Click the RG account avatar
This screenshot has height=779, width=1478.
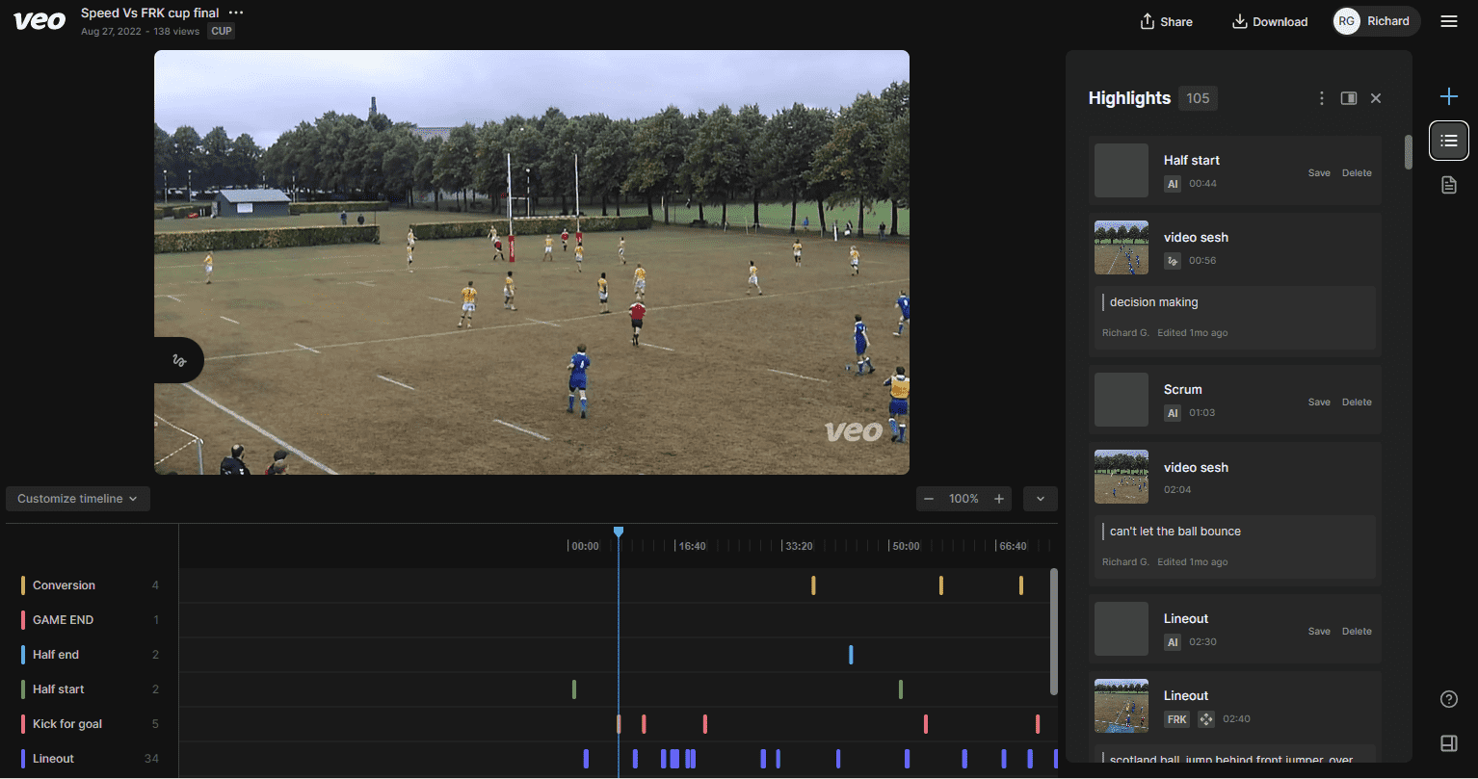point(1346,20)
